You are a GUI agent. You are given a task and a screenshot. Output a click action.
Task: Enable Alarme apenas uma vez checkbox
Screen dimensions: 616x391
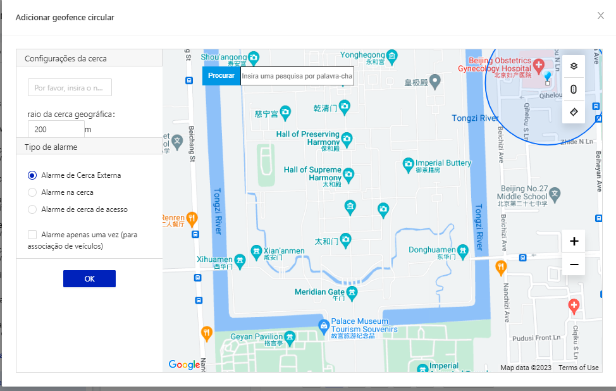32,235
